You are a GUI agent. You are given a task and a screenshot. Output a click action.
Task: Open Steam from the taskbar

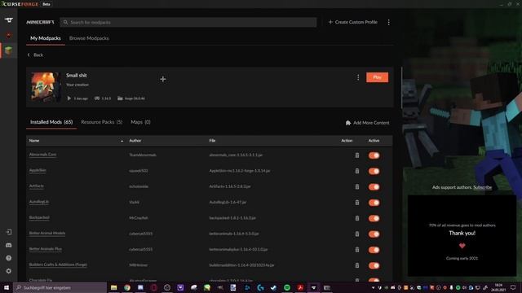point(274,287)
